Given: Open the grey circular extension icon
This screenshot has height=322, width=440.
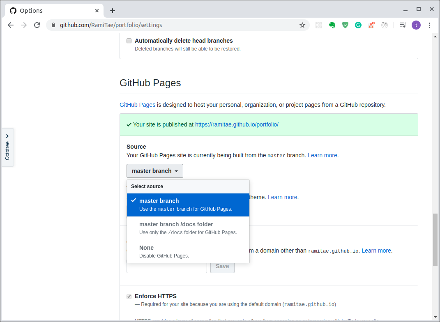Looking at the screenshot, I should [385, 25].
